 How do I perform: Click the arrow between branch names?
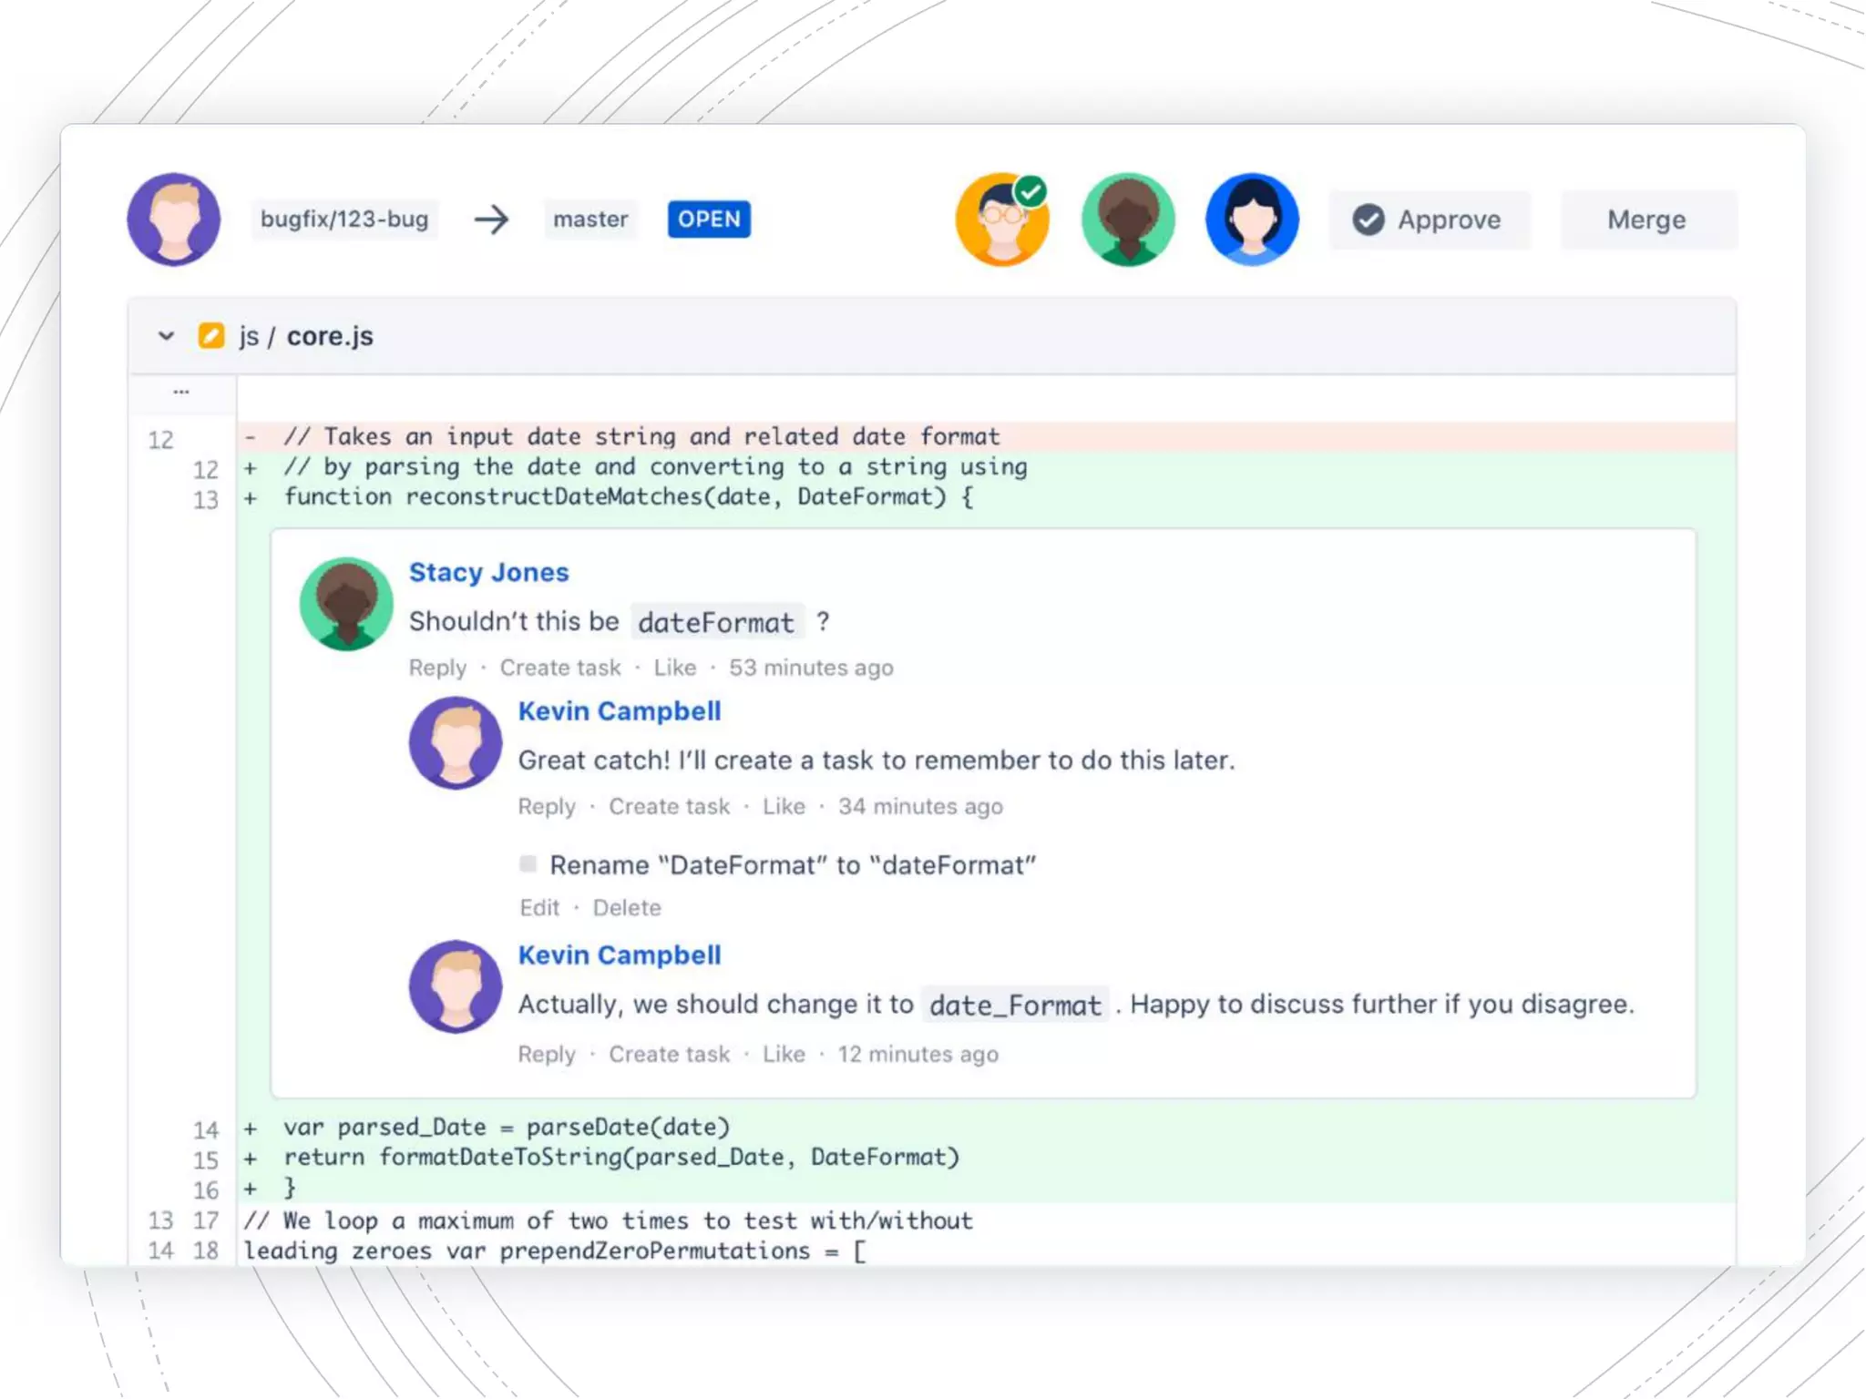coord(491,220)
